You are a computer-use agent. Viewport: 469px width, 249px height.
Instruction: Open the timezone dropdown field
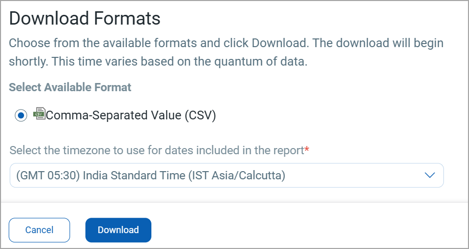coord(227,175)
